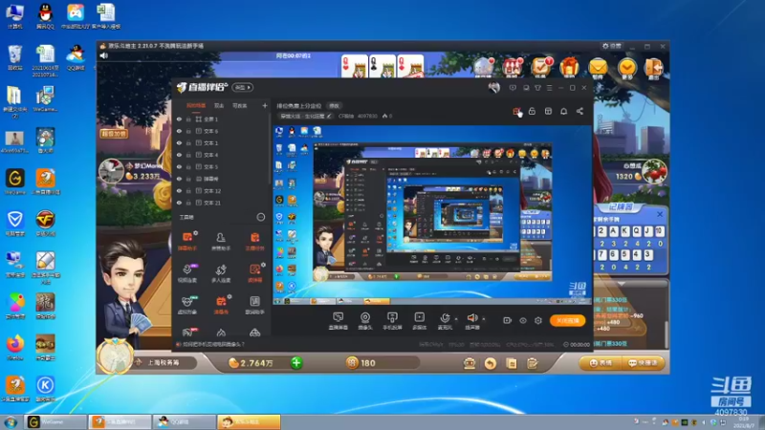The width and height of the screenshot is (765, 430).
Task: Click 修改 beside the stream title
Action: click(x=334, y=106)
